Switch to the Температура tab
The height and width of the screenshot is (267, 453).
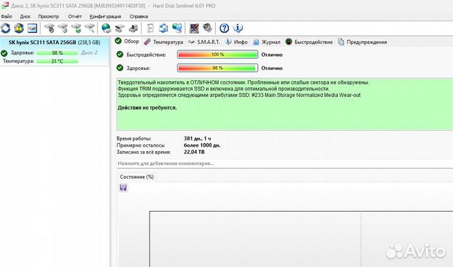click(164, 42)
